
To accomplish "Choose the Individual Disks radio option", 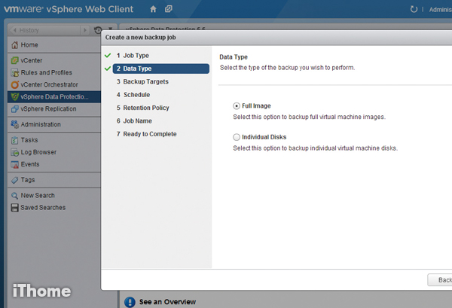I will point(237,137).
